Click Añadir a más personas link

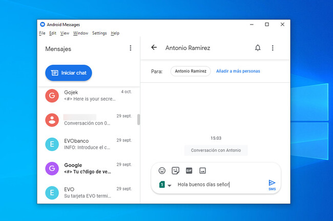pyautogui.click(x=238, y=71)
